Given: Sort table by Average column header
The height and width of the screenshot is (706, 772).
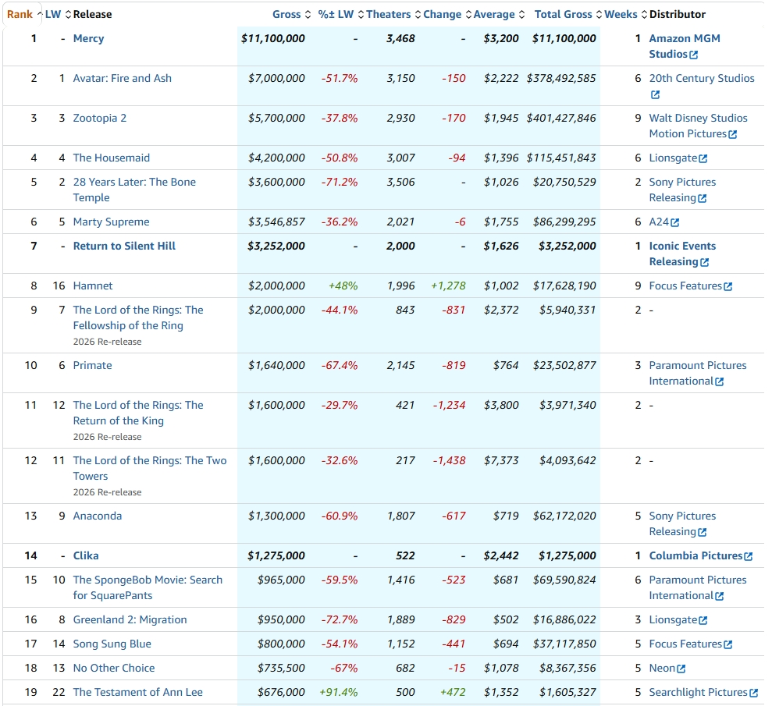Looking at the screenshot, I should pyautogui.click(x=493, y=14).
